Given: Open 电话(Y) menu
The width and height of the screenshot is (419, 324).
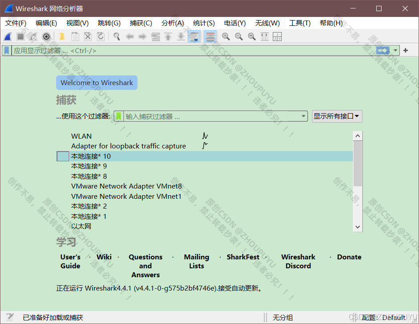Looking at the screenshot, I should point(234,23).
